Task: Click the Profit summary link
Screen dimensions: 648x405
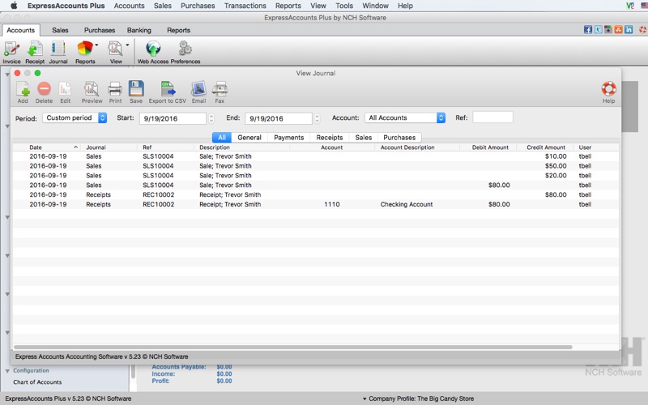Action: click(x=160, y=381)
